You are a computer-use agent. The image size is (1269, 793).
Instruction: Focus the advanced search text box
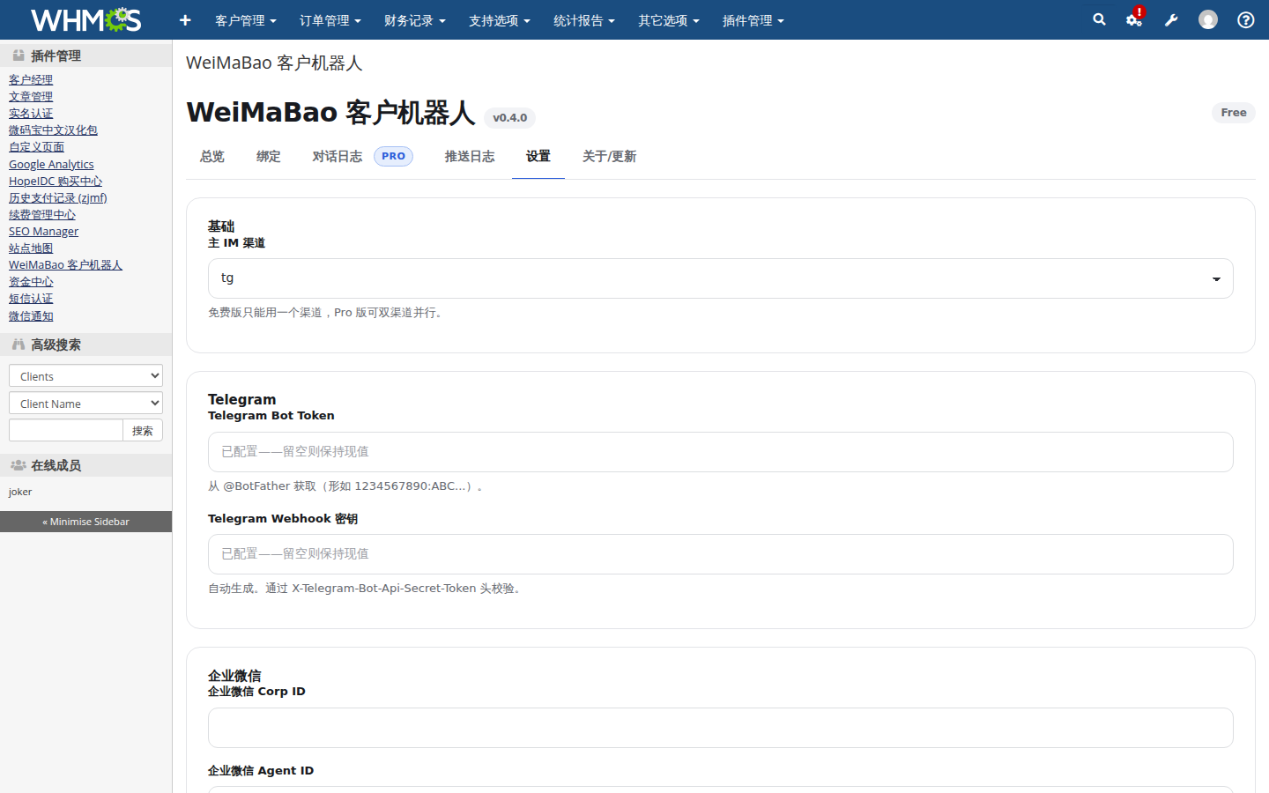[x=66, y=430]
